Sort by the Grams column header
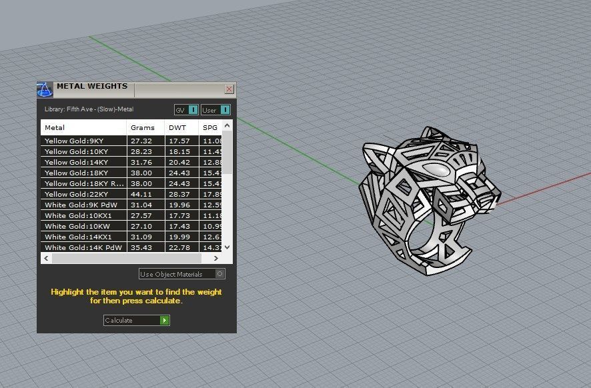This screenshot has height=388, width=591. click(145, 128)
